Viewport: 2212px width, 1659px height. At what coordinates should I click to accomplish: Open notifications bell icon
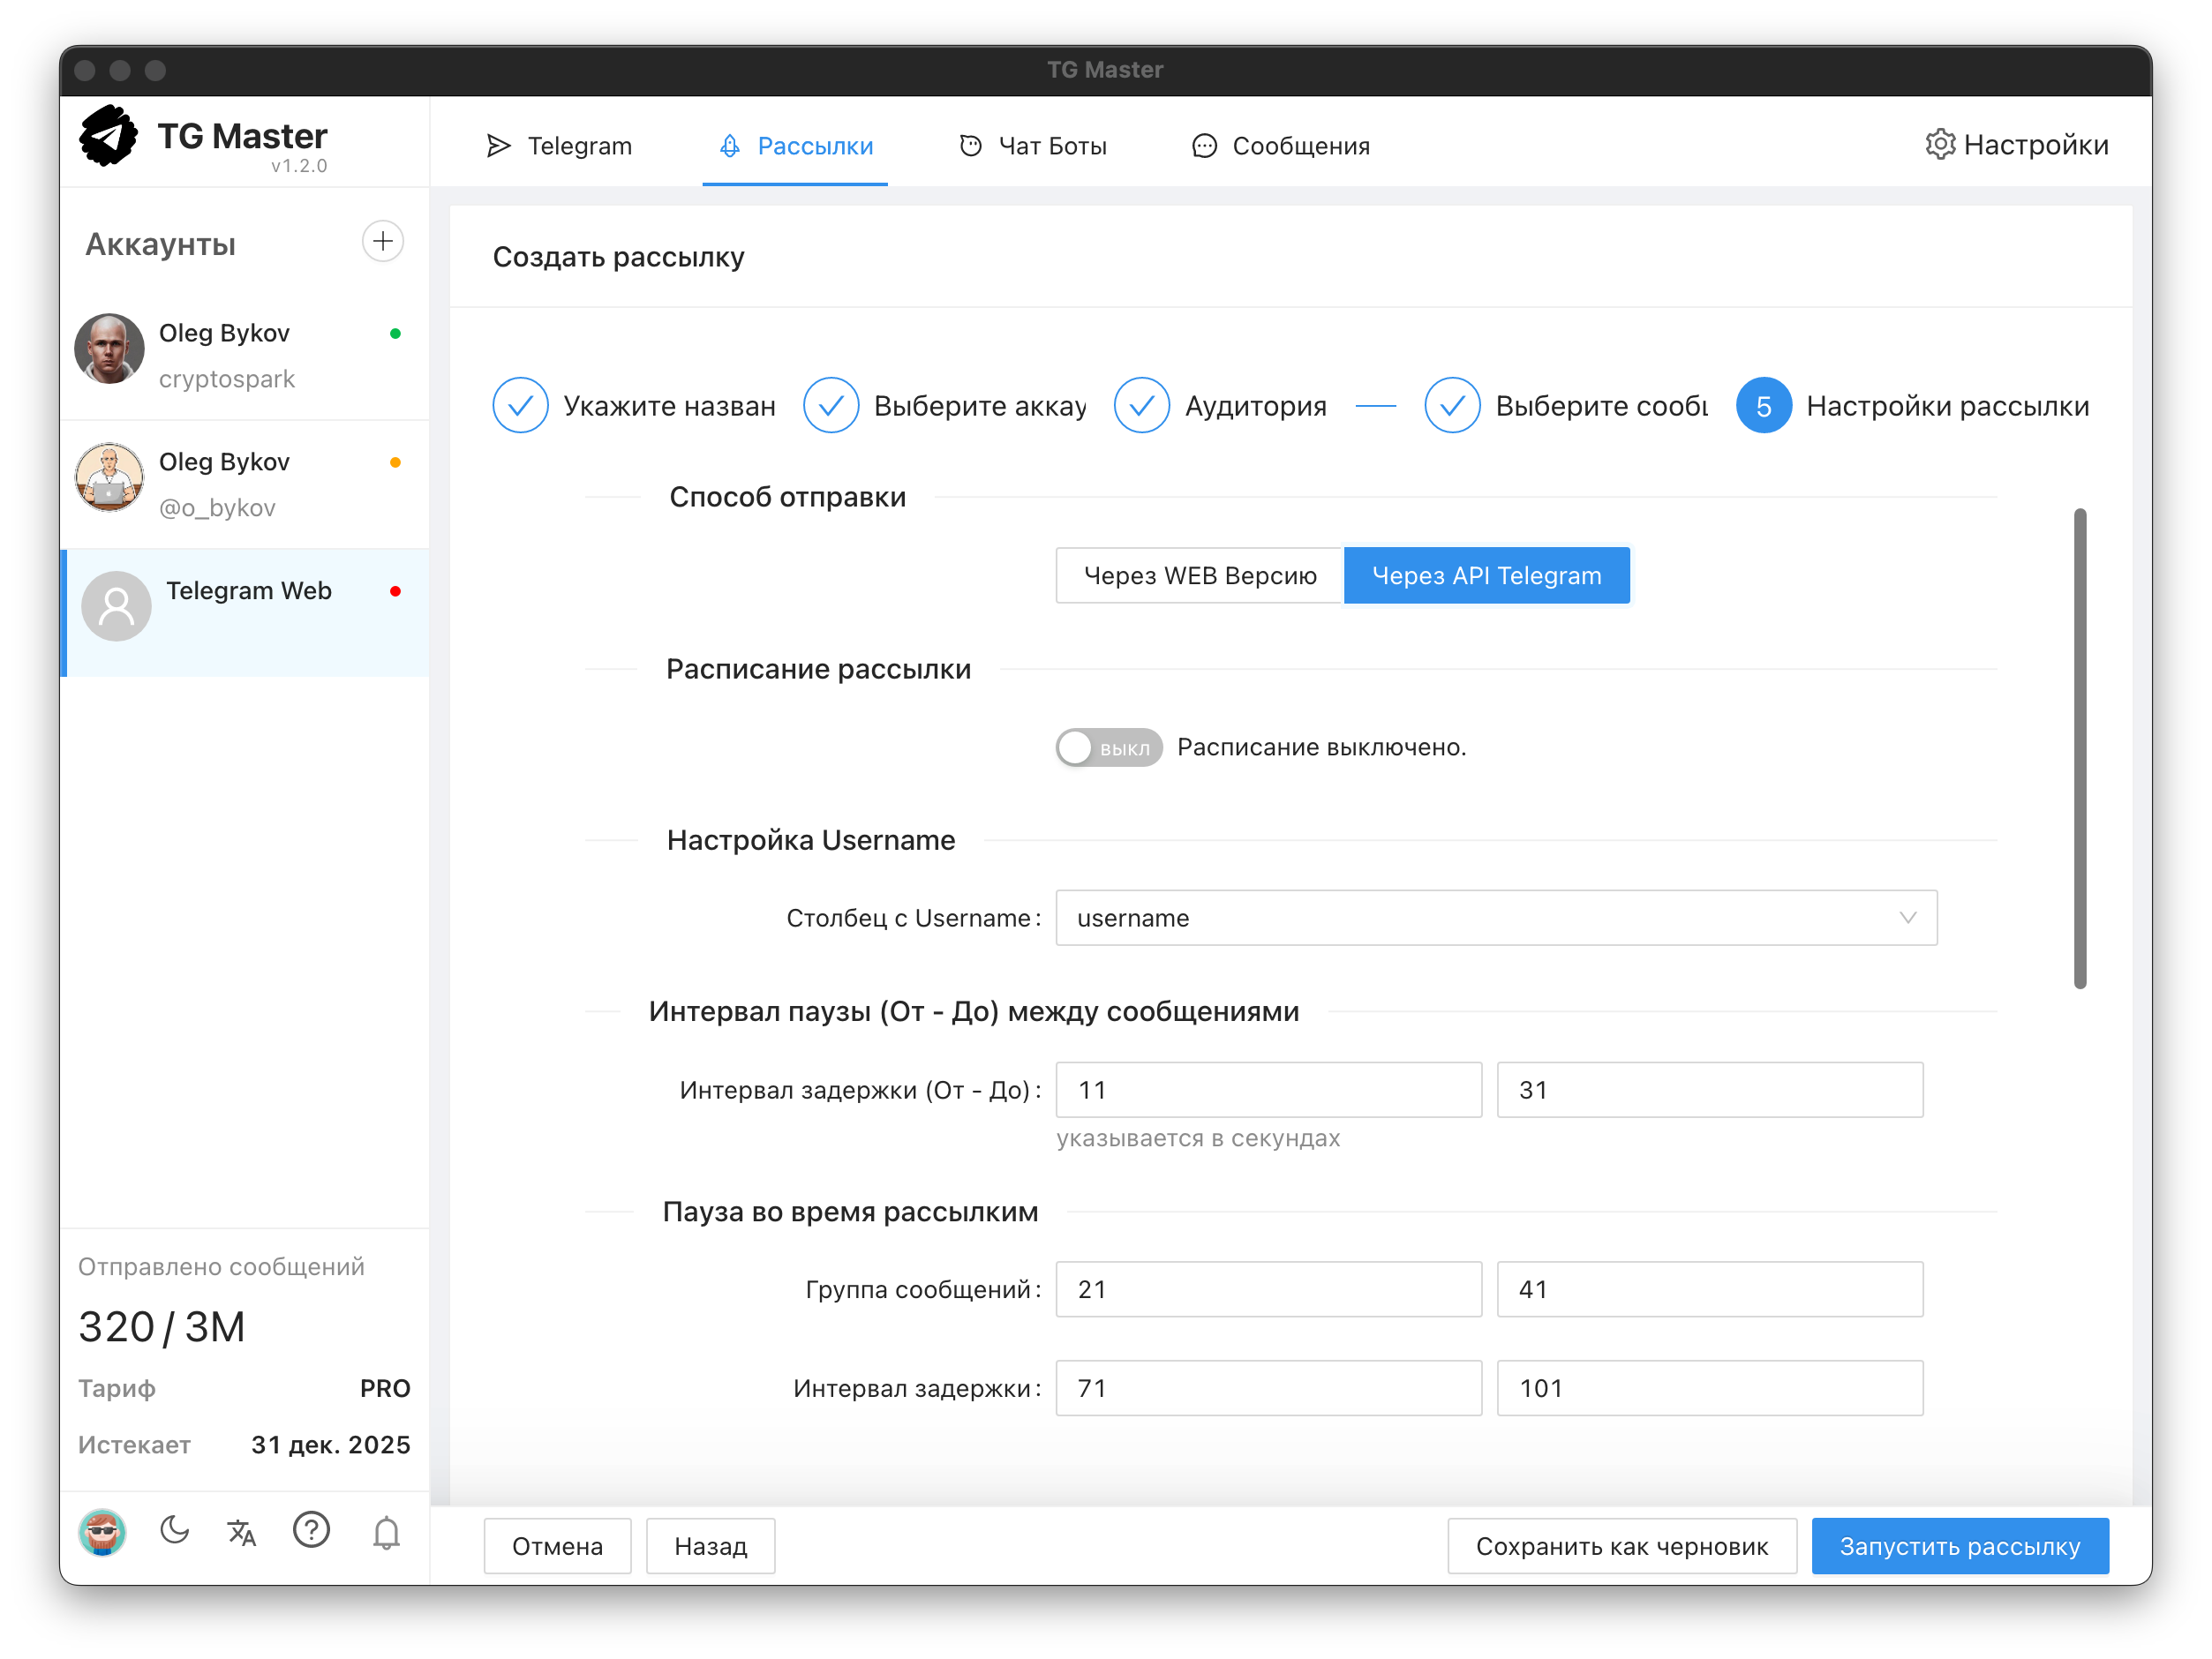[386, 1532]
